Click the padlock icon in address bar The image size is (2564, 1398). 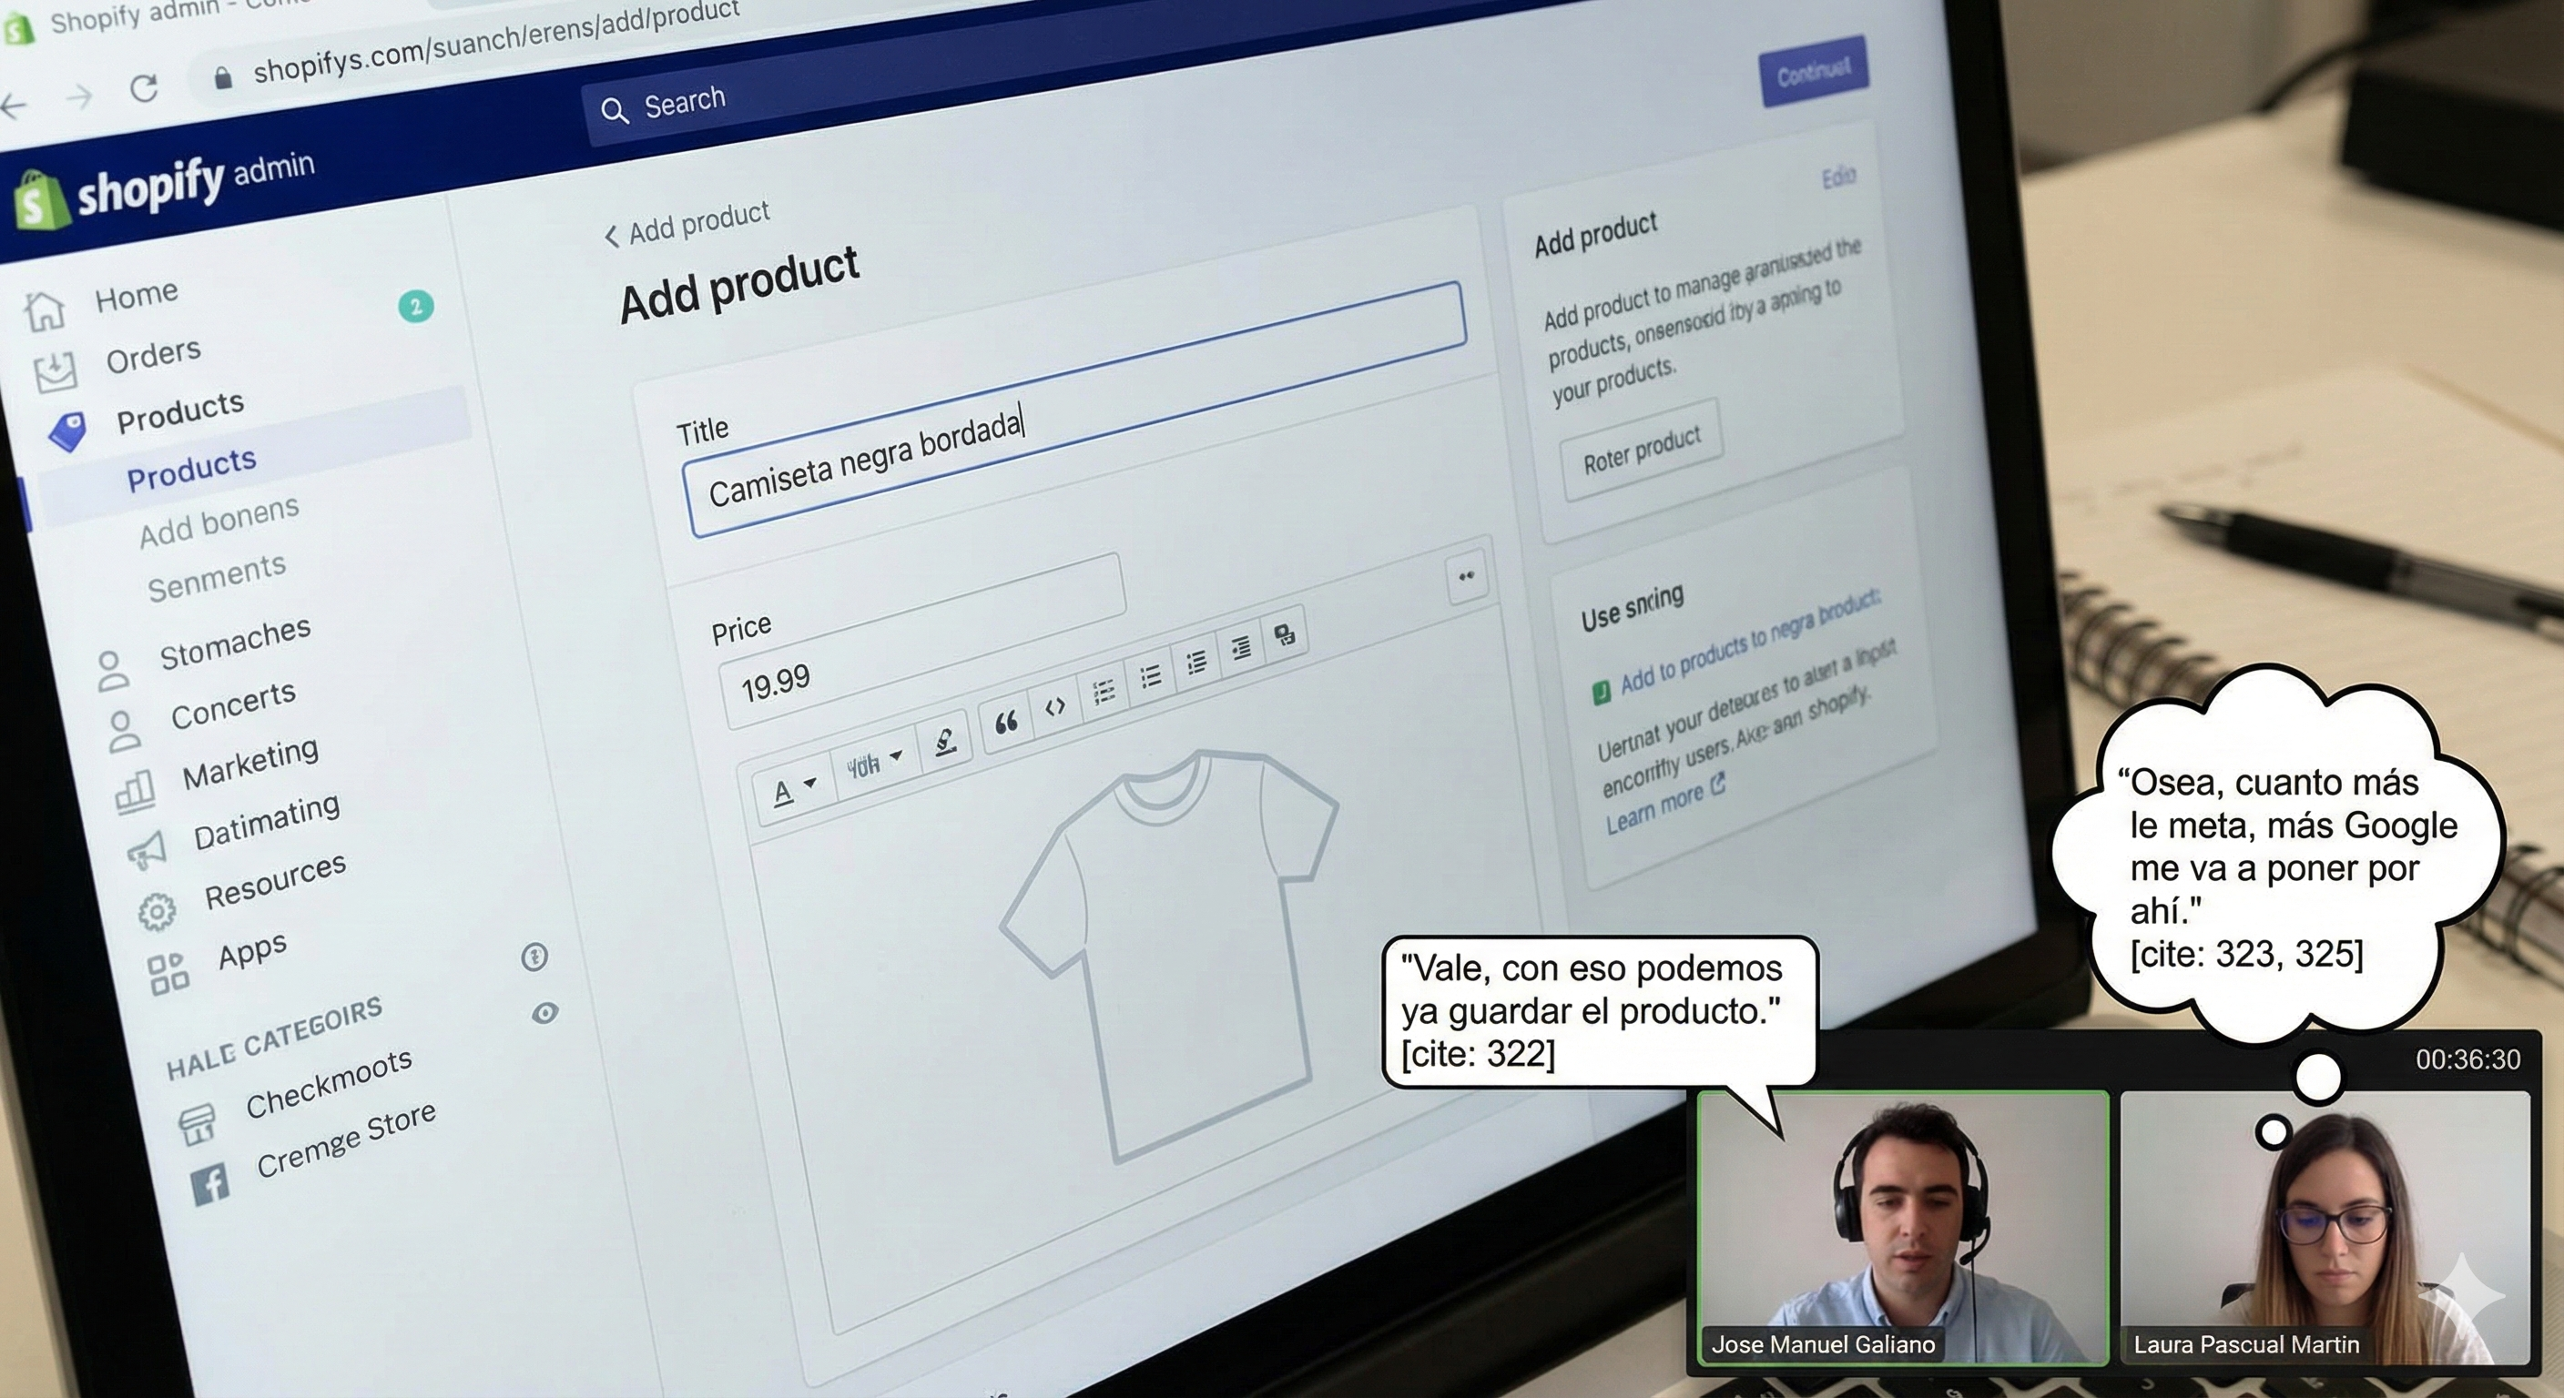tap(223, 77)
